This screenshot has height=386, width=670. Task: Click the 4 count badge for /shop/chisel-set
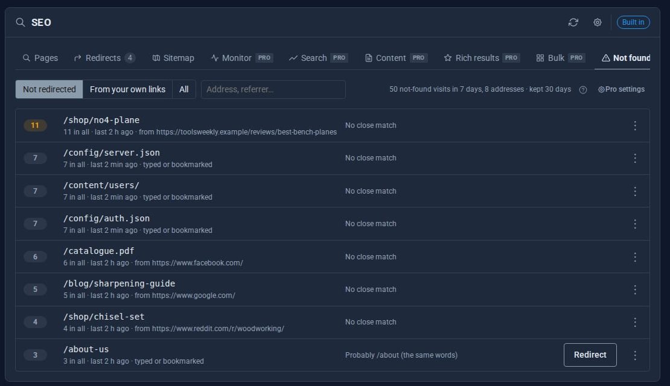35,323
